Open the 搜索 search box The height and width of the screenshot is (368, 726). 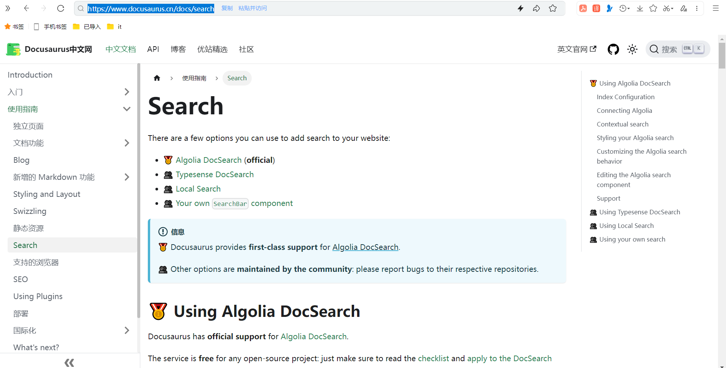point(677,49)
